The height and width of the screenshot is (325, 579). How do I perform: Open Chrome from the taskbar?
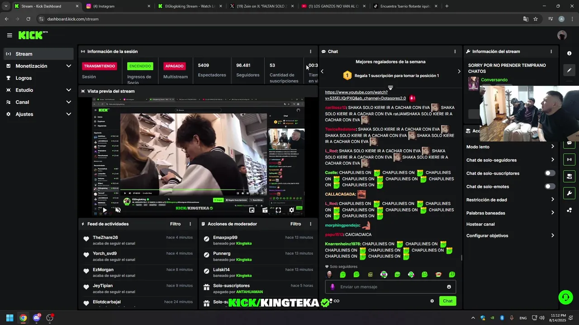tap(23, 318)
